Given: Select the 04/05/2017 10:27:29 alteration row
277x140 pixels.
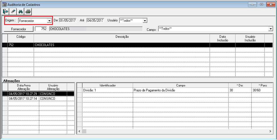Looking at the screenshot, I should (x=38, y=94).
